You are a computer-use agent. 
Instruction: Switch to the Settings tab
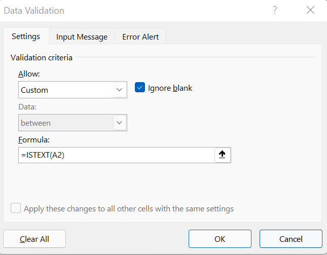click(26, 37)
